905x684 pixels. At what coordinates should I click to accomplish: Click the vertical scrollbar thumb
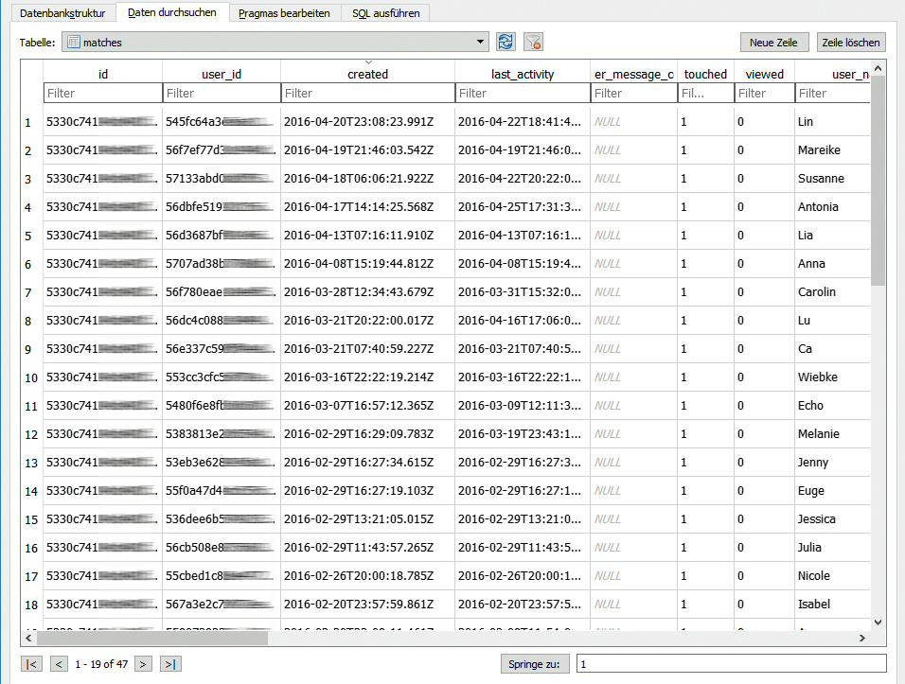[878, 181]
